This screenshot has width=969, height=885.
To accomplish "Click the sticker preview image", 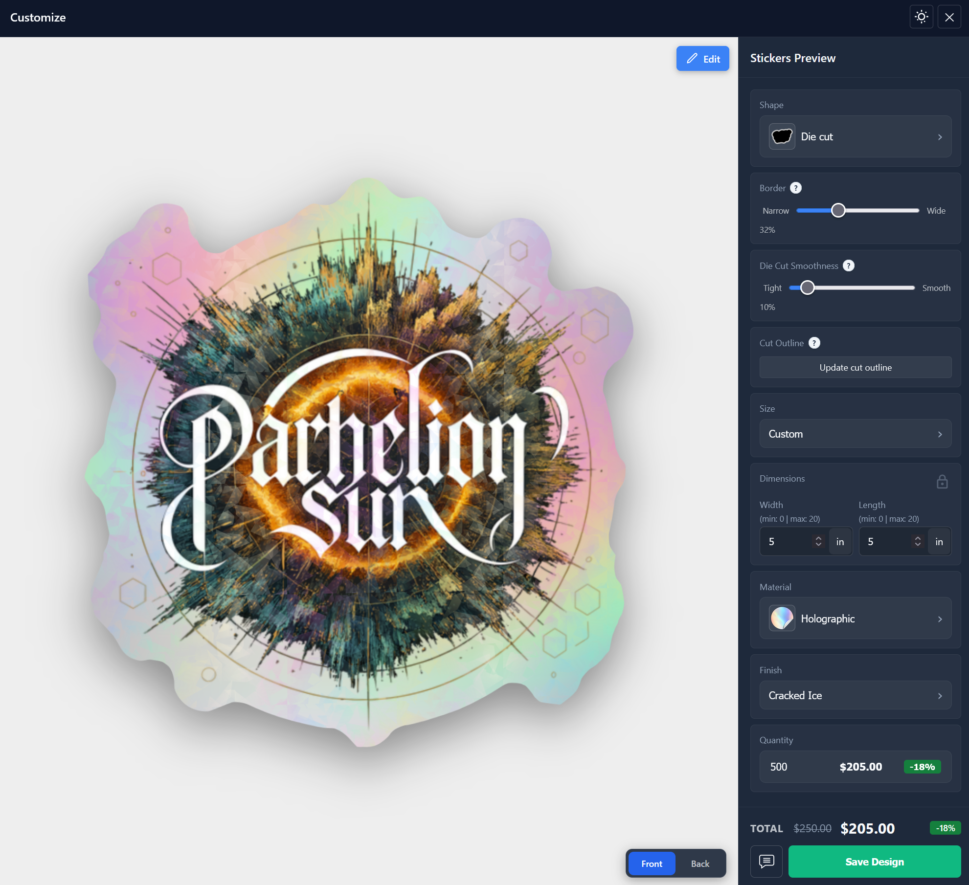I will [360, 462].
